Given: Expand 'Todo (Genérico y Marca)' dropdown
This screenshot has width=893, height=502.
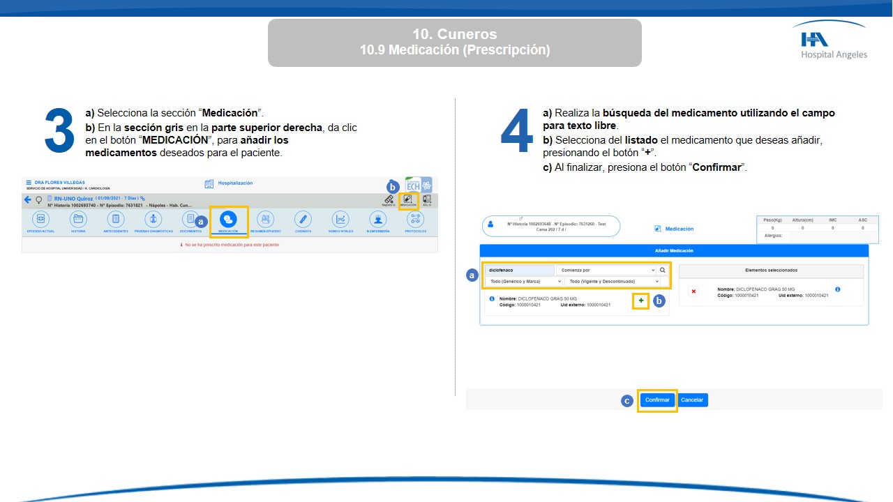Looking at the screenshot, I should coord(524,281).
